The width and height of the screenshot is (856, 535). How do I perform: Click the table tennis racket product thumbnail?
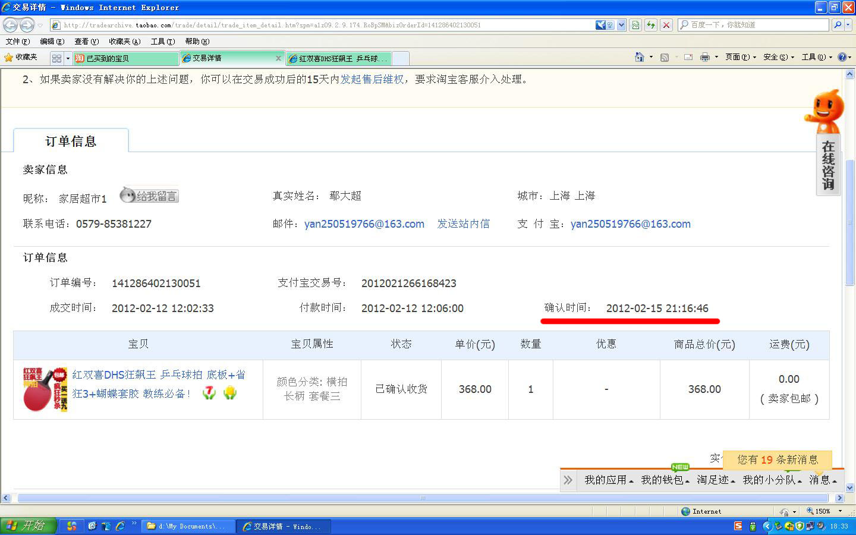(45, 389)
